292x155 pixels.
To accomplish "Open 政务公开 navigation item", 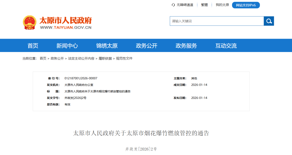I will coord(147,46).
